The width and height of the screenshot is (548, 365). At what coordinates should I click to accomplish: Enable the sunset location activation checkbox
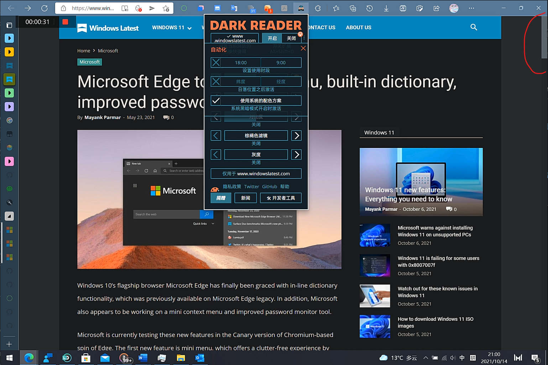(x=215, y=81)
